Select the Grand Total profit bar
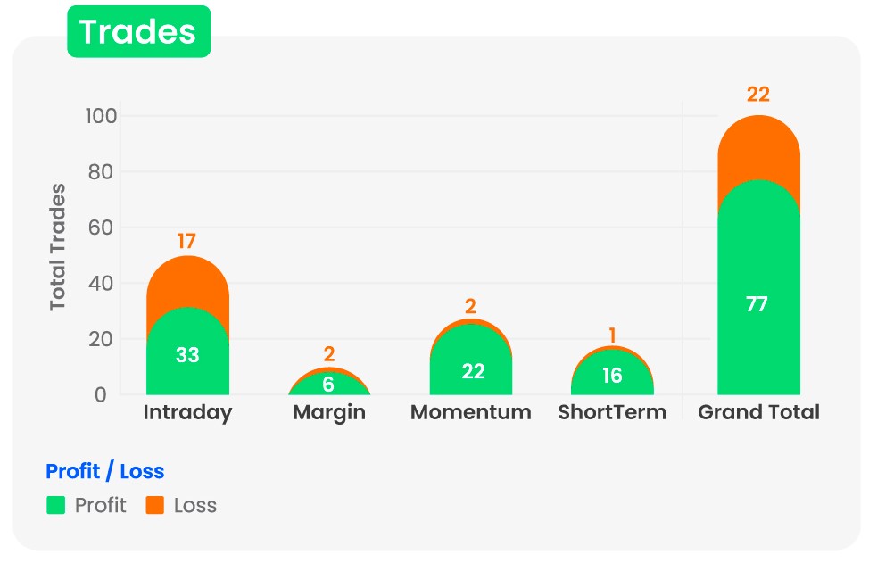 tap(758, 303)
